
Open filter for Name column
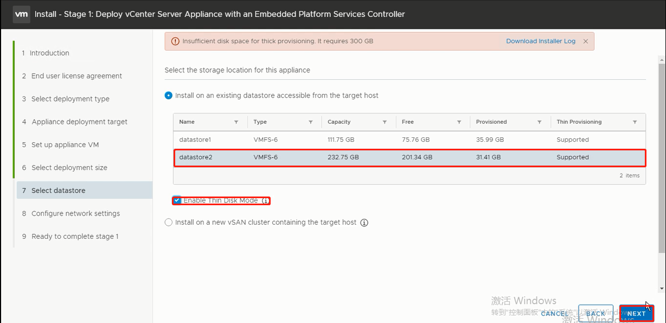pyautogui.click(x=236, y=122)
